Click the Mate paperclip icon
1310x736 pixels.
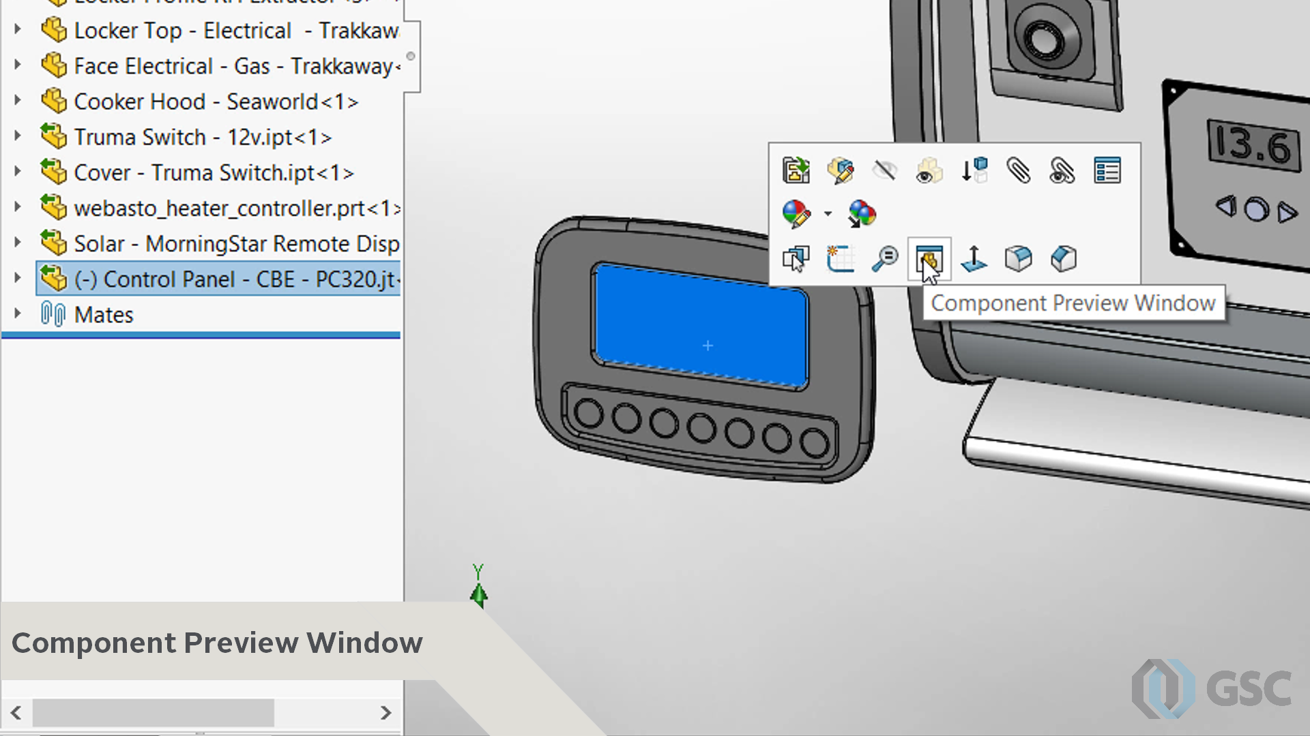point(1018,170)
